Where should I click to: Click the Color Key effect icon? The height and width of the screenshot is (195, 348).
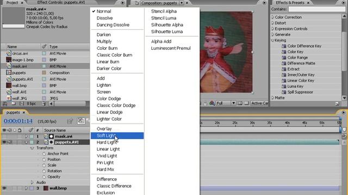[x=284, y=52]
